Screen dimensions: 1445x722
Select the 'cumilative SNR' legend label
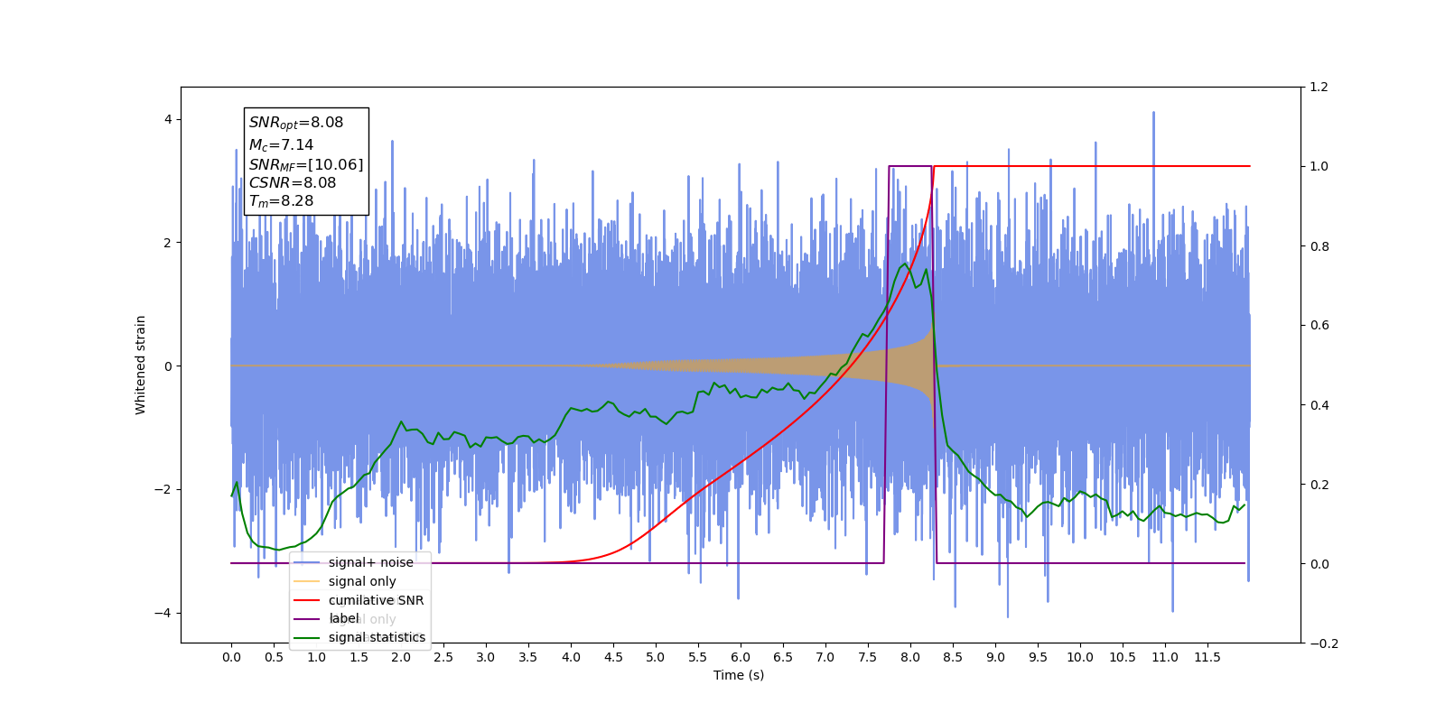pyautogui.click(x=376, y=600)
